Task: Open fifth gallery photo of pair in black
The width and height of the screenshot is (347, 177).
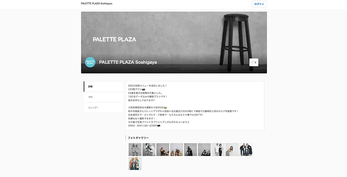Action: [190, 150]
